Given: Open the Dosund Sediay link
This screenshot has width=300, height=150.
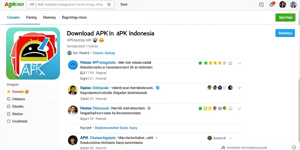Looking at the screenshot, I should 104,53.
